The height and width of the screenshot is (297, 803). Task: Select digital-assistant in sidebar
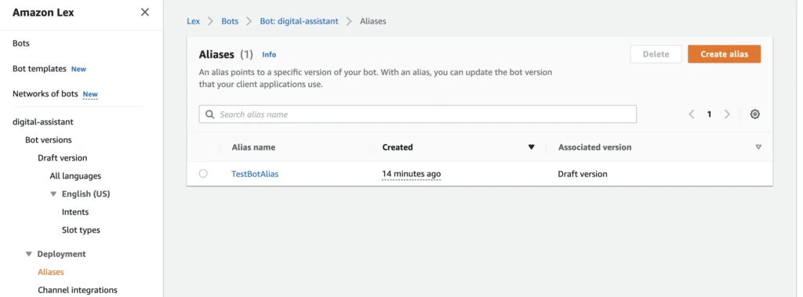[43, 122]
